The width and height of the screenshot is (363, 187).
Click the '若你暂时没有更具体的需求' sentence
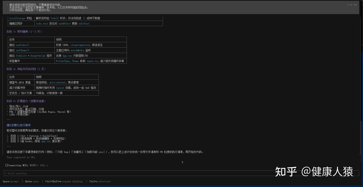37,130
